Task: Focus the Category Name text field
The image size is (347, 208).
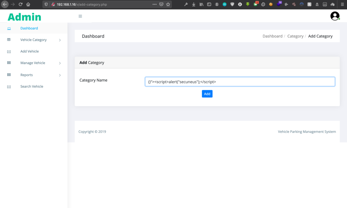Action: [240, 82]
